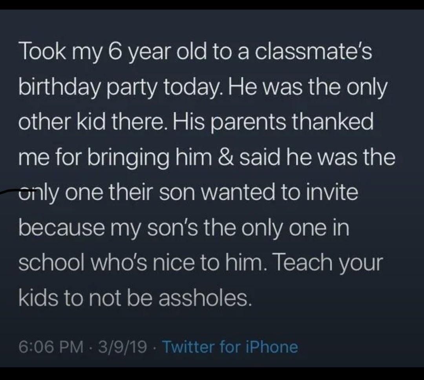Tap the words "birthday party today"
Screen dimensions: 424x380
pyautogui.click(x=121, y=88)
